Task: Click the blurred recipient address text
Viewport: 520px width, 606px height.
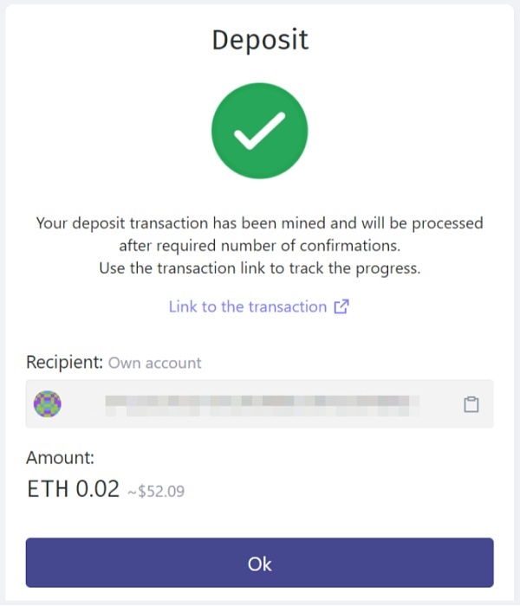Action: click(262, 405)
